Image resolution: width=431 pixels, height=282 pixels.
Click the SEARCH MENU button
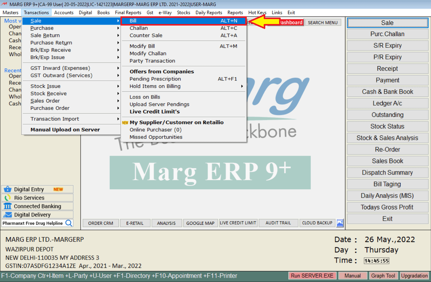(323, 22)
